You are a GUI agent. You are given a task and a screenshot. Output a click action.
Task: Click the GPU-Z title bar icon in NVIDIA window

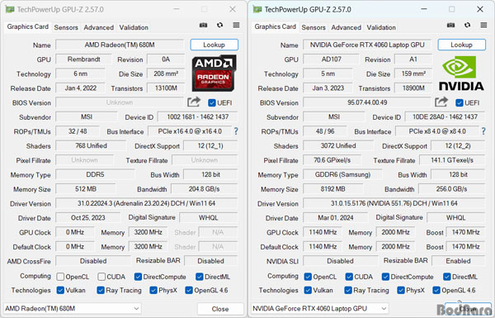pyautogui.click(x=257, y=9)
